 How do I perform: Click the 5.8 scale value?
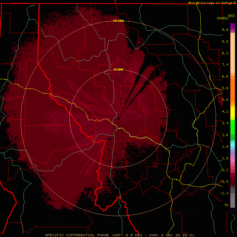click(225, 88)
